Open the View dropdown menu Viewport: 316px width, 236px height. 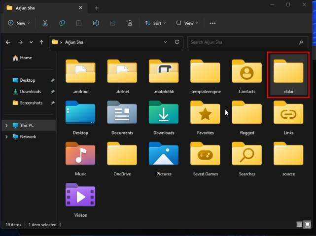click(x=187, y=23)
